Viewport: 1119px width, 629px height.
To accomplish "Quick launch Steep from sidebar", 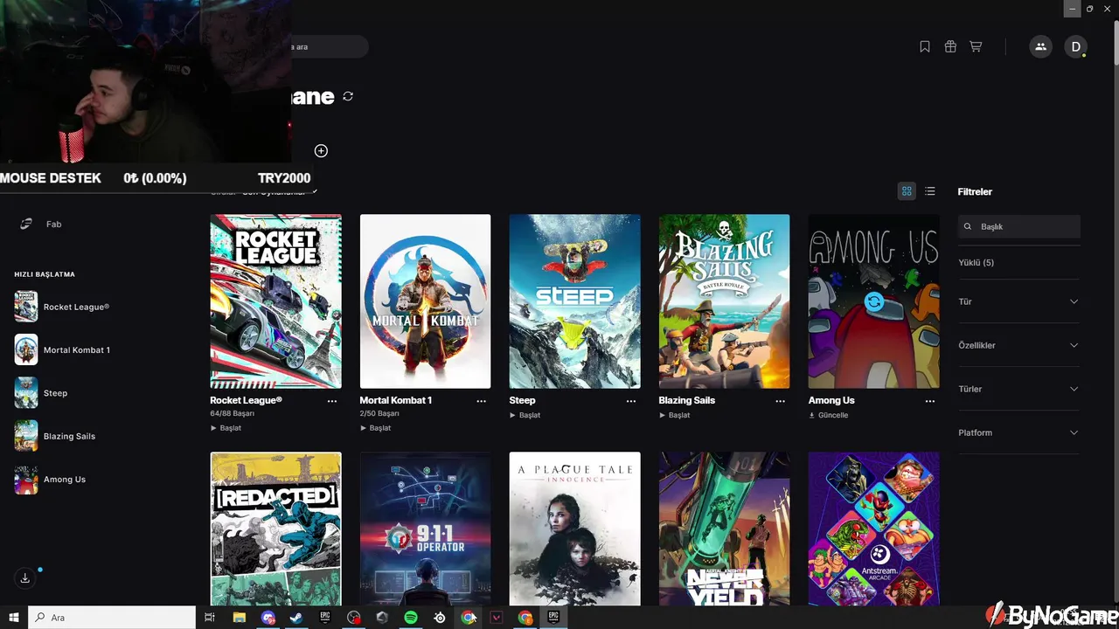I will point(41,393).
